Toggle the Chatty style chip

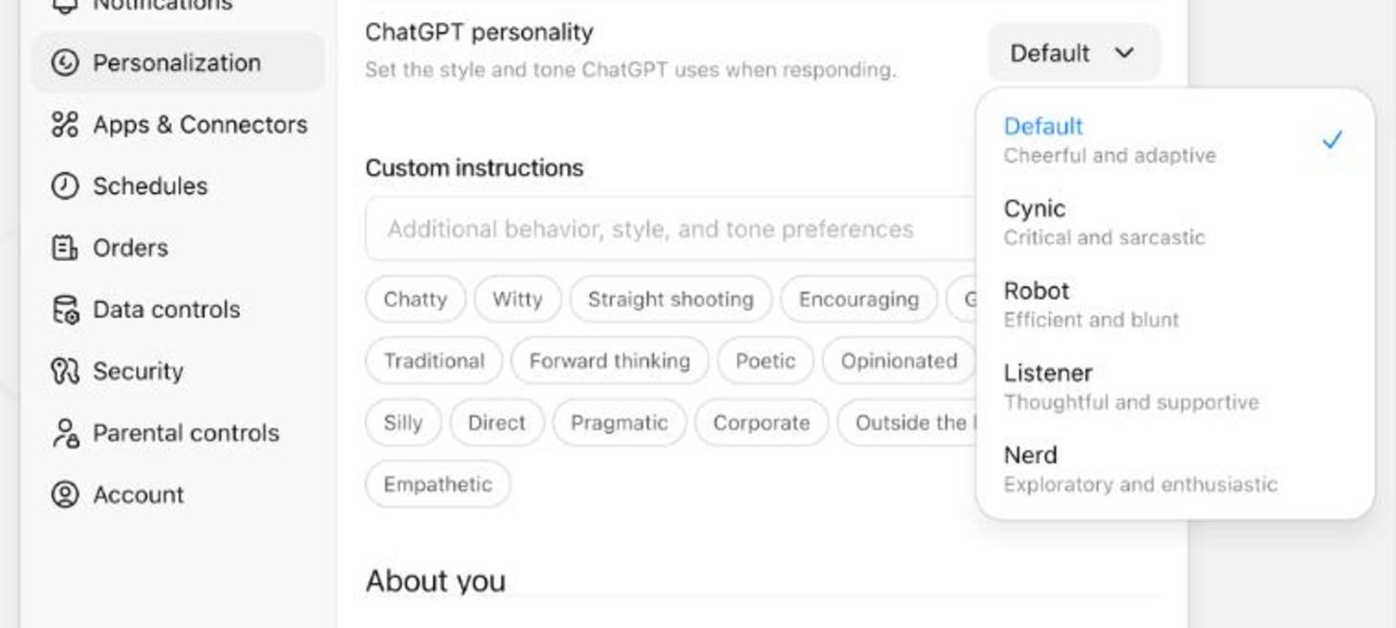(x=415, y=299)
